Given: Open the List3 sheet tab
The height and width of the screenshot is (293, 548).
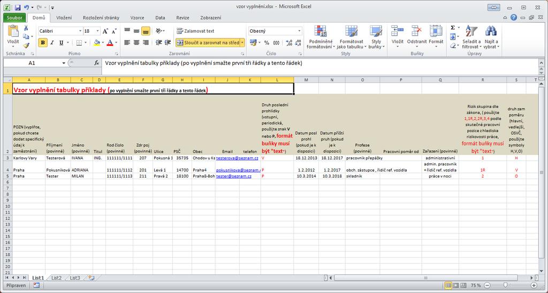Looking at the screenshot, I should click(x=75, y=278).
